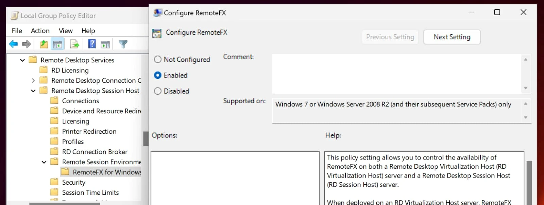Screen dimensions: 544x205
Task: Click inside the Comment text box
Action: [x=396, y=74]
